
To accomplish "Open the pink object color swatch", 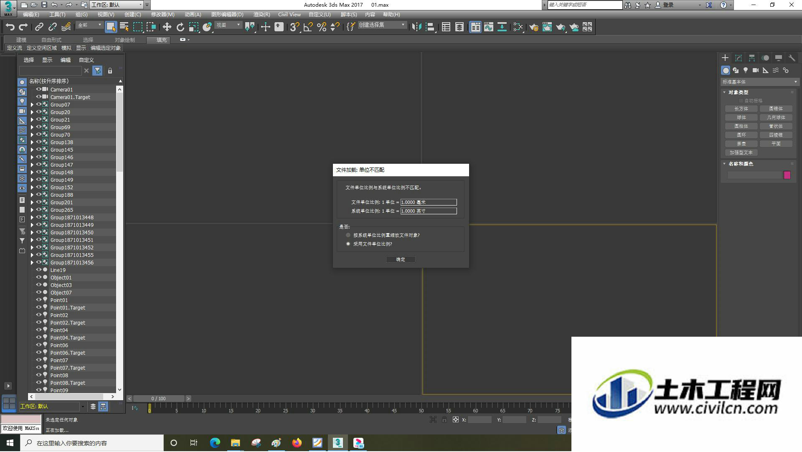I will [787, 175].
